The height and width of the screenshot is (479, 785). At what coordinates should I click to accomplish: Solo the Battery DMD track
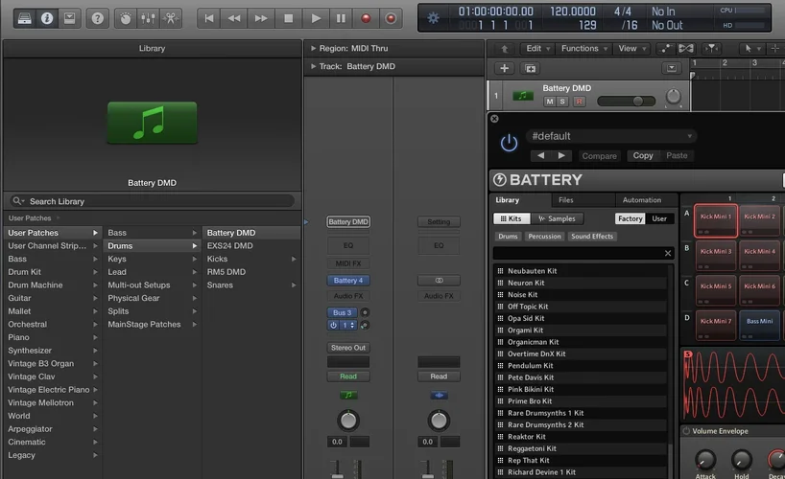click(563, 102)
